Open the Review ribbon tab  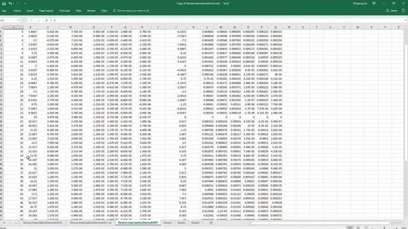(x=91, y=11)
